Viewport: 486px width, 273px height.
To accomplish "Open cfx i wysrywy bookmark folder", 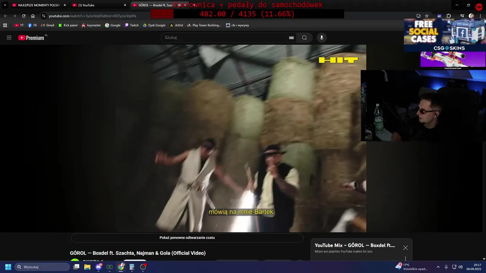I will pos(238,25).
